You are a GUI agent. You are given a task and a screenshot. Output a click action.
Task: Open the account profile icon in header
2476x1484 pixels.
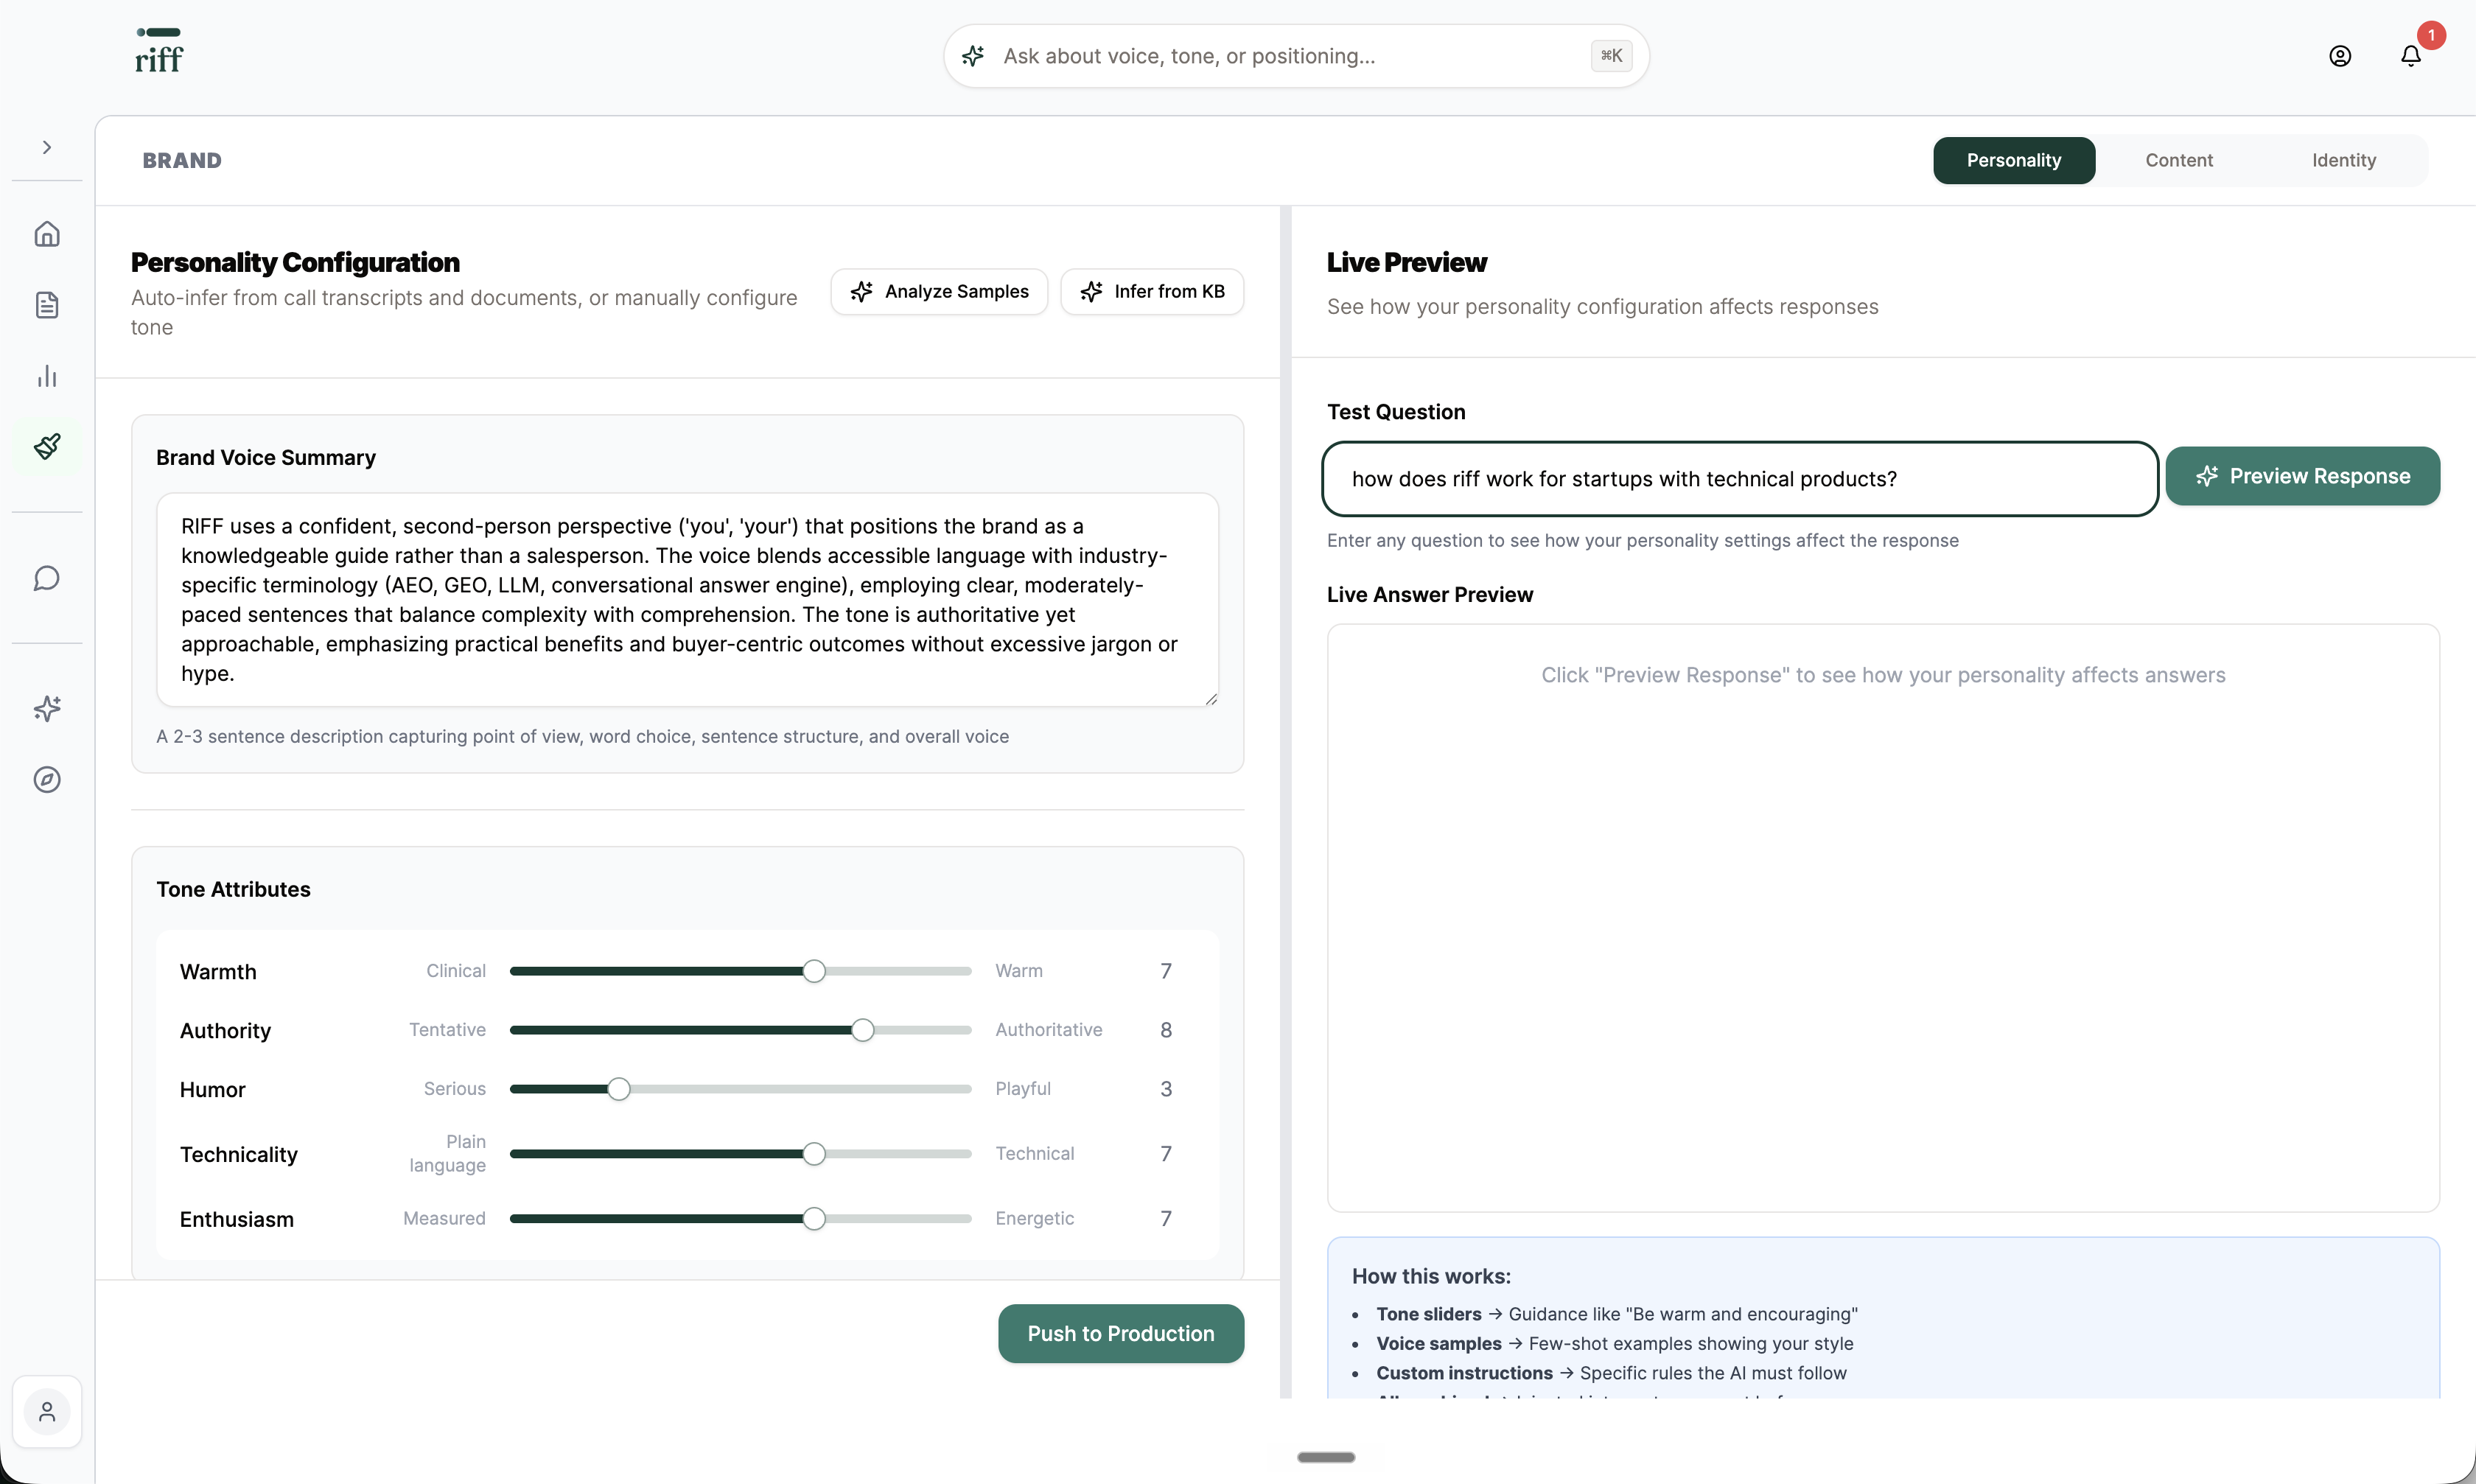(x=2340, y=56)
